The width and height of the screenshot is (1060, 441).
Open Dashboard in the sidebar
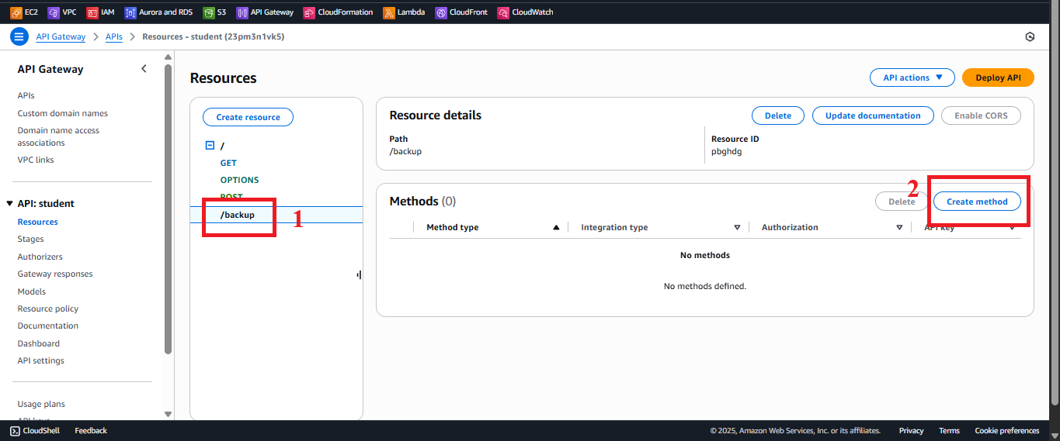[39, 343]
